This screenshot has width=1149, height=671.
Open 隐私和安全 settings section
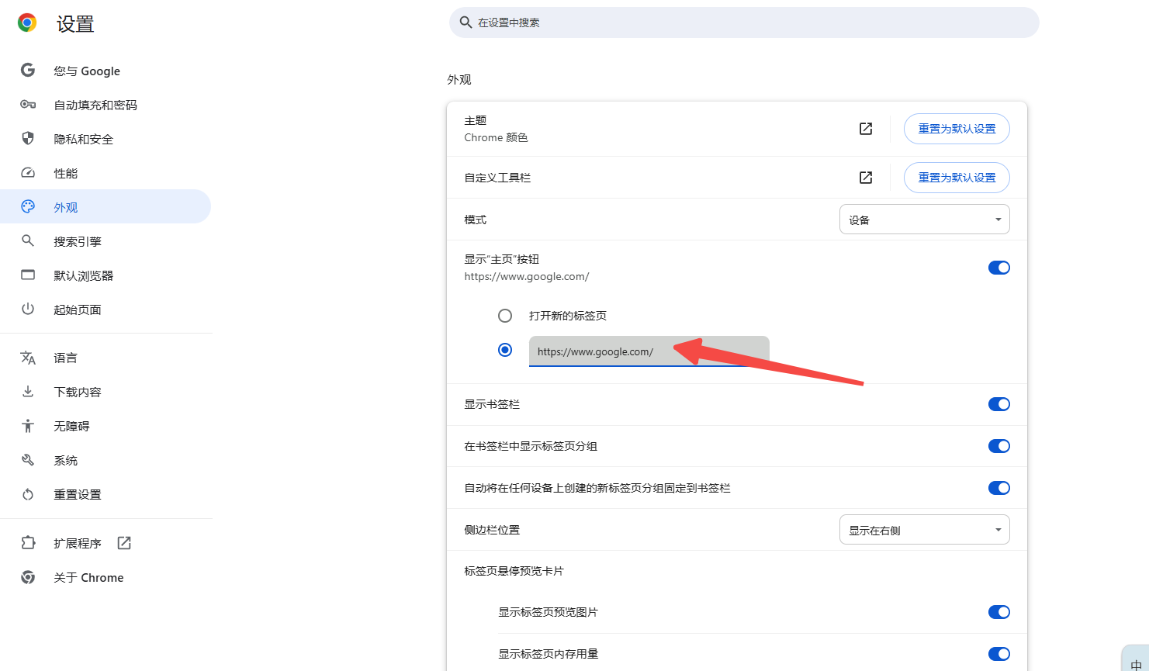click(106, 139)
